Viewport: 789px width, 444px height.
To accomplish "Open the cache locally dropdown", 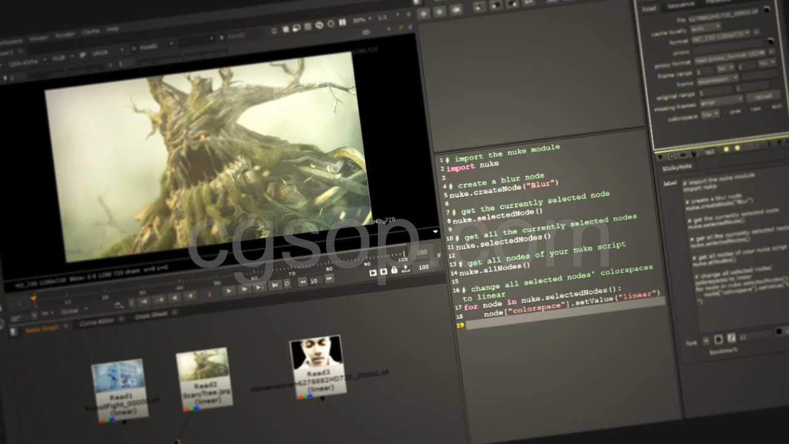I will 706,28.
